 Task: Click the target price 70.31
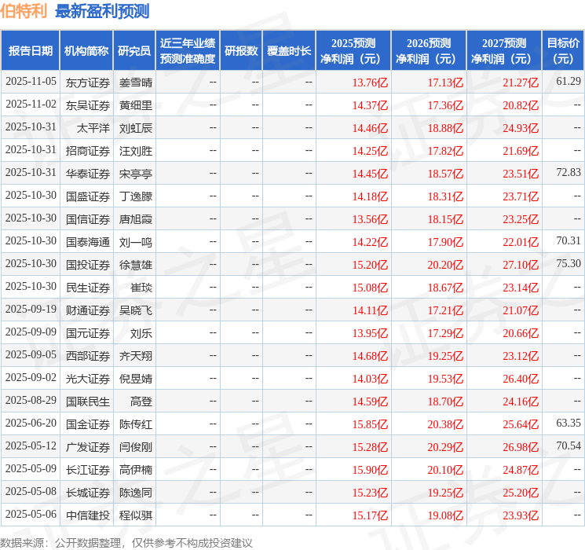click(x=569, y=240)
